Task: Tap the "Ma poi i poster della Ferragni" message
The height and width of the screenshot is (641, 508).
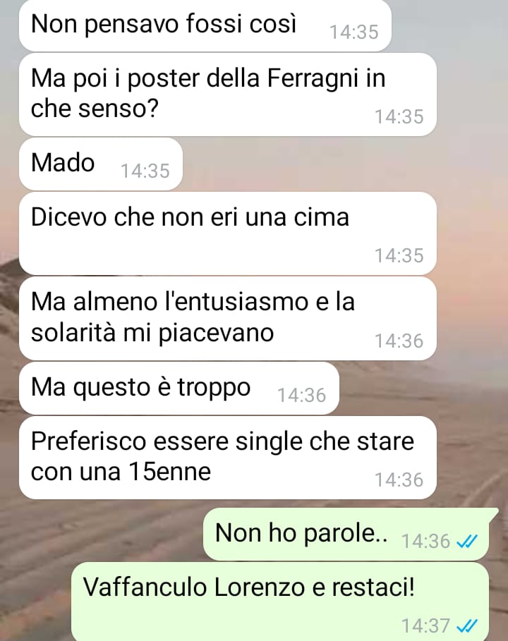Action: (228, 94)
